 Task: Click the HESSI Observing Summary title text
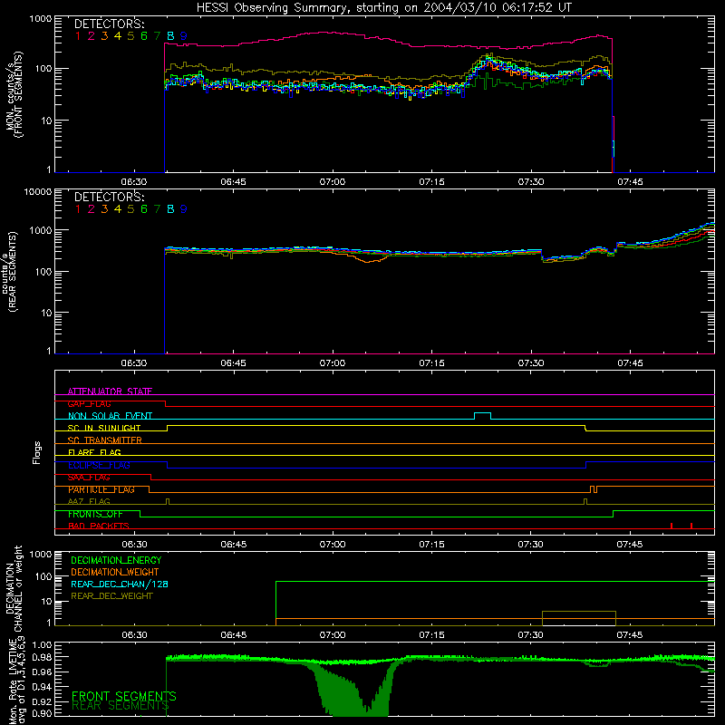click(x=383, y=7)
